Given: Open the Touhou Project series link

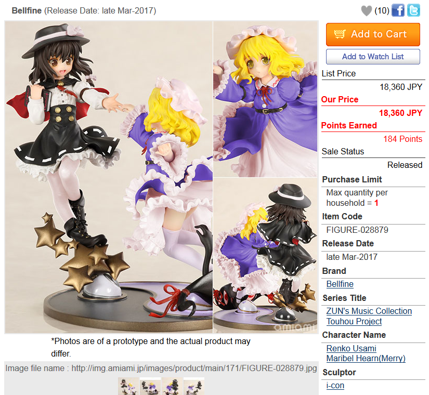Looking at the screenshot, I should pyautogui.click(x=354, y=321).
